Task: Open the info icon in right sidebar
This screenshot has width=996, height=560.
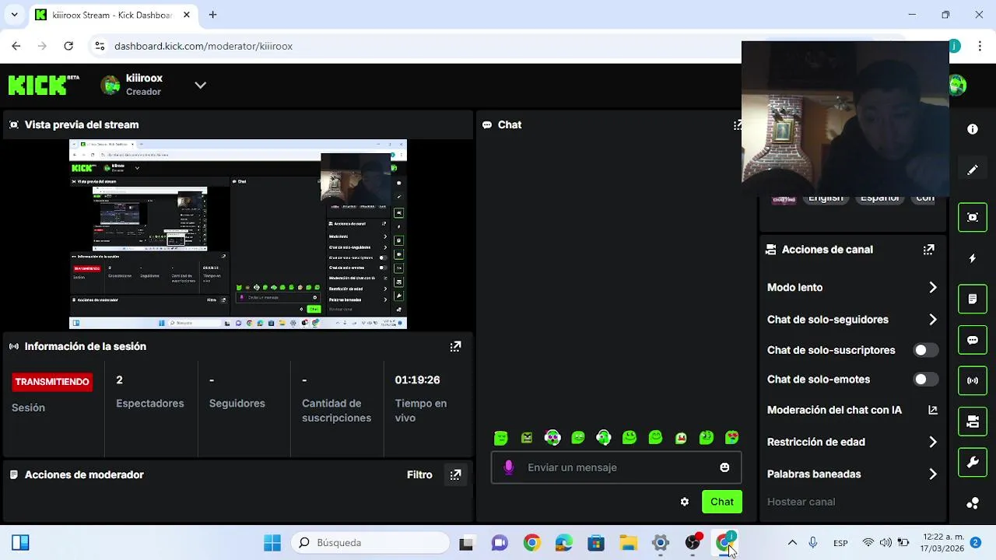Action: 973,129
